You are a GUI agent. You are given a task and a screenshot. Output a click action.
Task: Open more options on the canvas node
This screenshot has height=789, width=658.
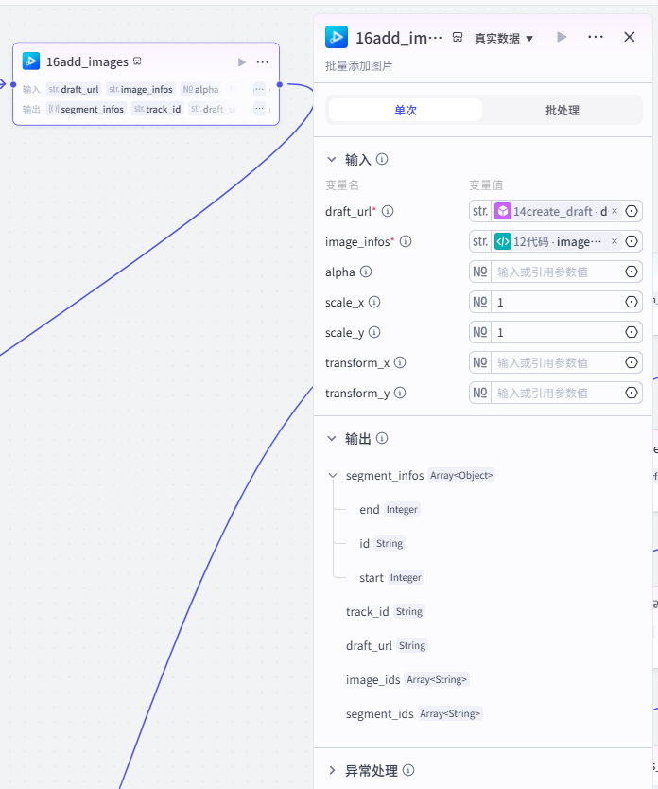(x=263, y=61)
